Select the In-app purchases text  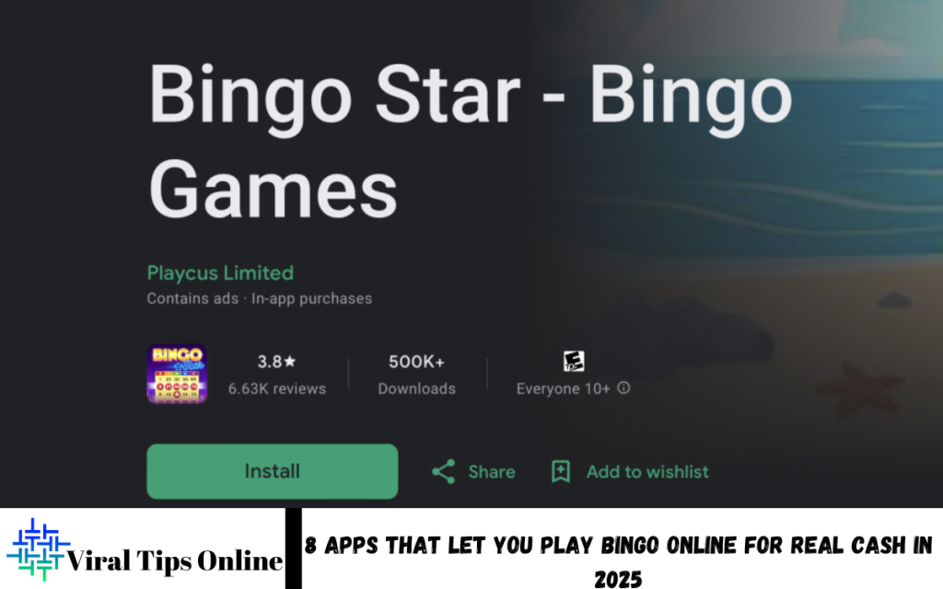pos(311,299)
